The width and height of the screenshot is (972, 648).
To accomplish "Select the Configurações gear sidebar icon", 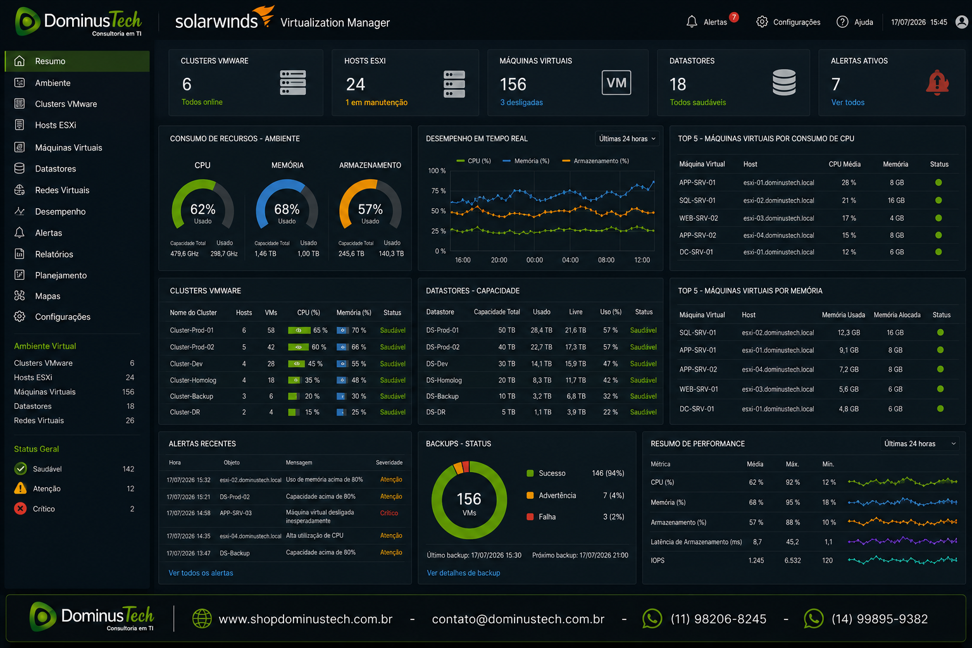I will point(20,316).
